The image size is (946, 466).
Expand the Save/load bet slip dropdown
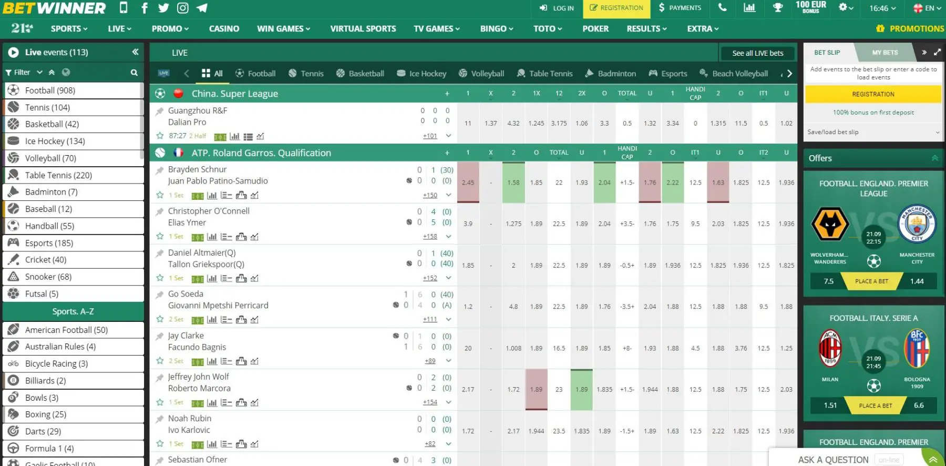873,132
